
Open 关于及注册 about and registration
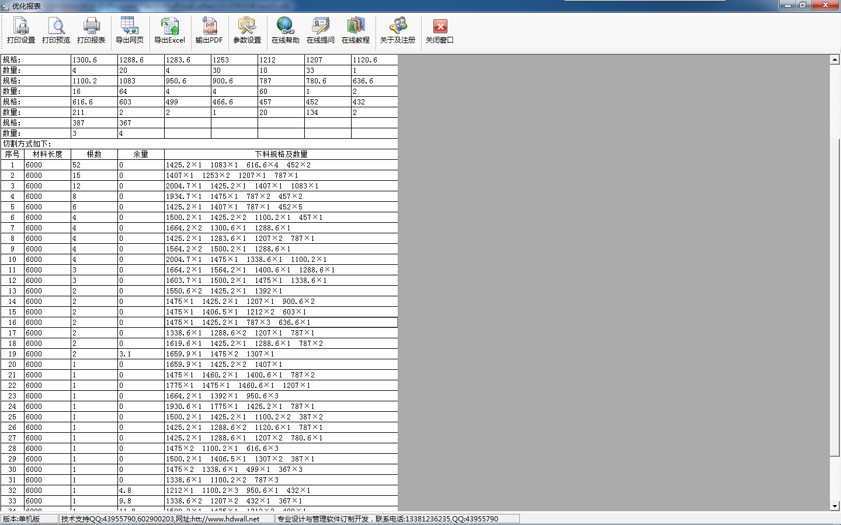pos(398,30)
